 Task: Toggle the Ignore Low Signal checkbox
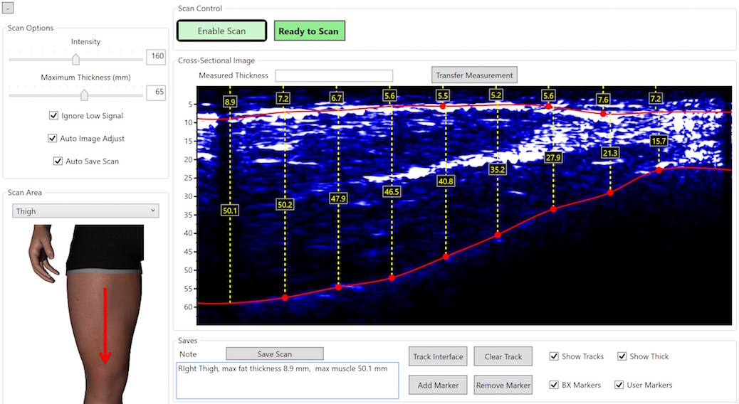[54, 116]
